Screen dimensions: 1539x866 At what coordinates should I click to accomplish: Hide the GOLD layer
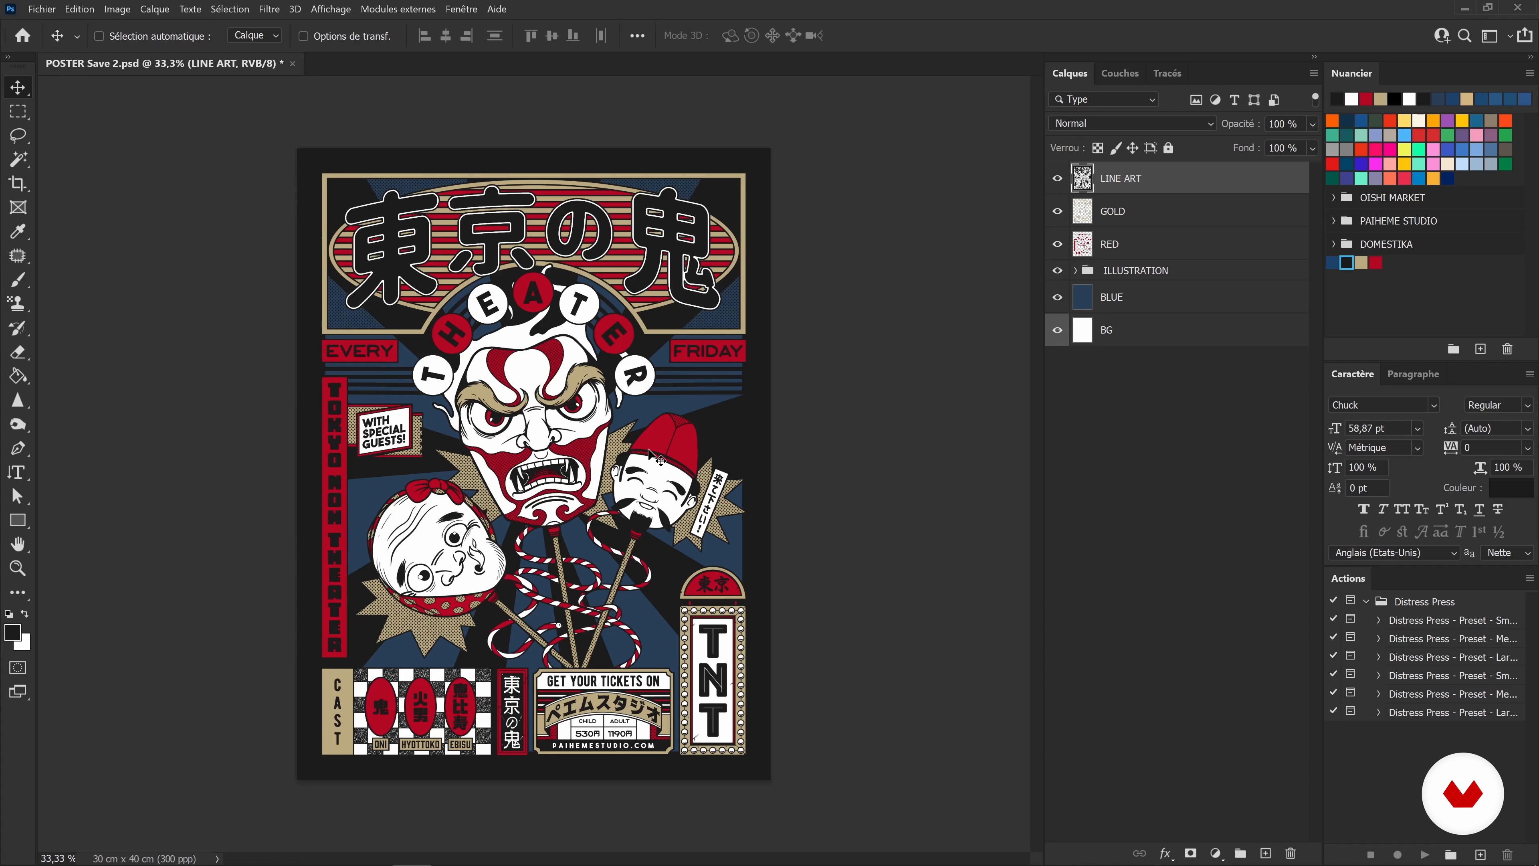[x=1058, y=211]
